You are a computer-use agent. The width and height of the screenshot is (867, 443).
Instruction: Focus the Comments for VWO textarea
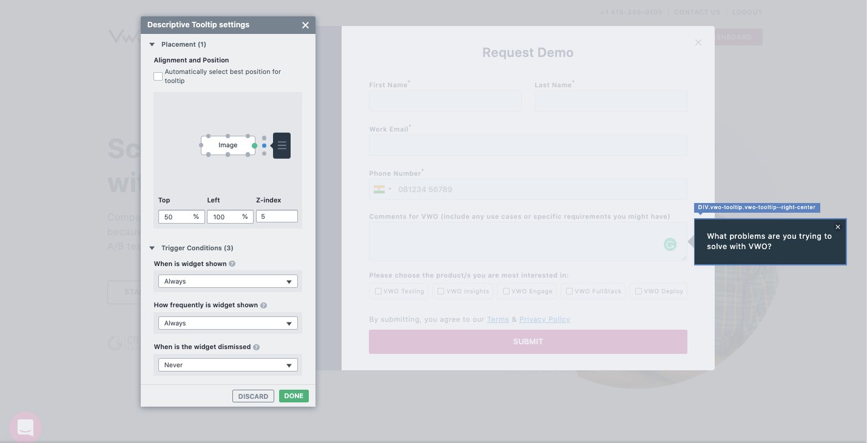pyautogui.click(x=528, y=241)
